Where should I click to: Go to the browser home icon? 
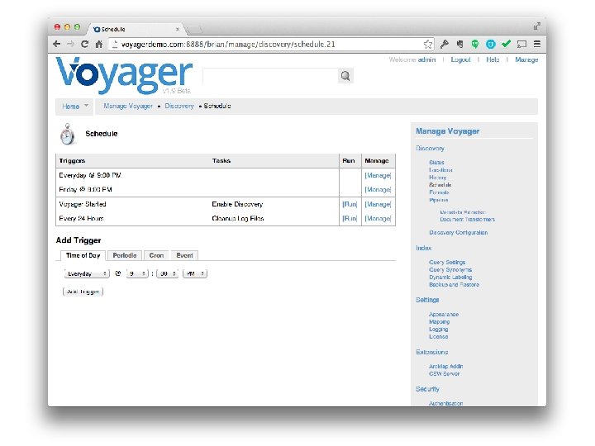click(99, 44)
